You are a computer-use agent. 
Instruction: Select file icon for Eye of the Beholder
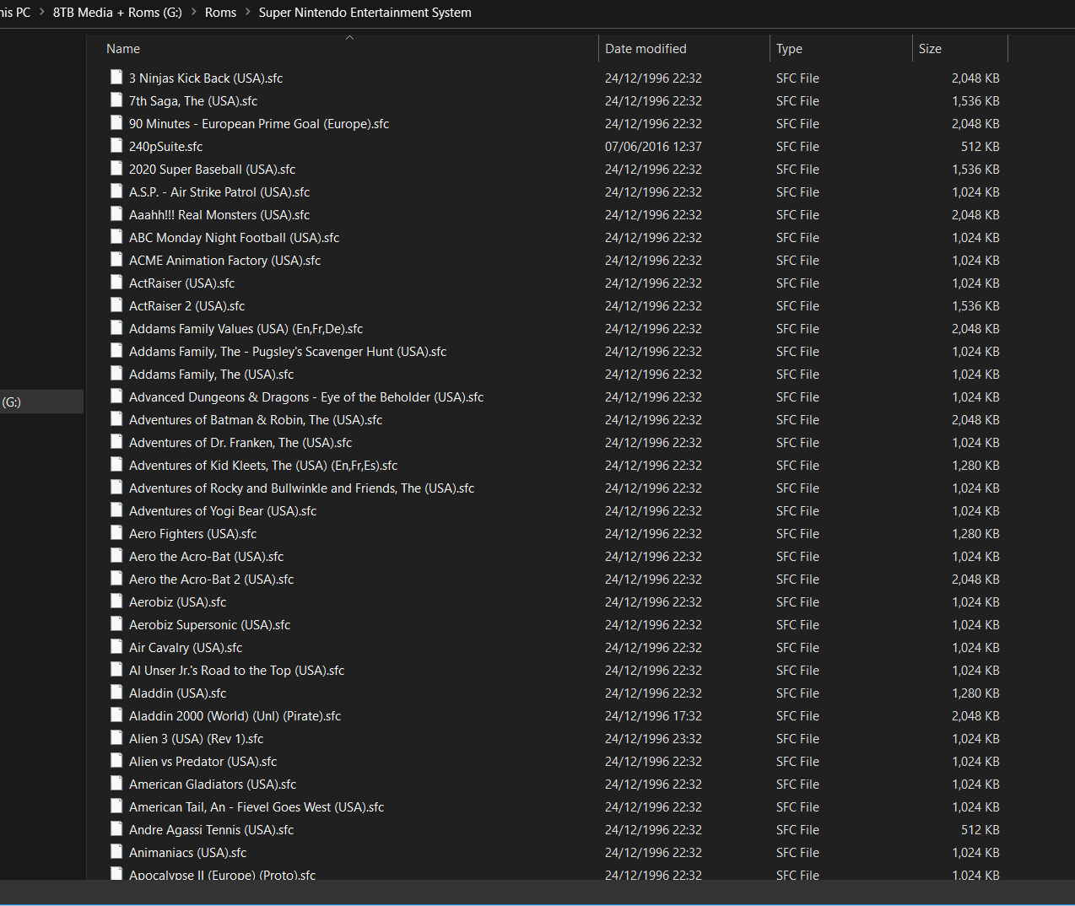click(x=116, y=396)
